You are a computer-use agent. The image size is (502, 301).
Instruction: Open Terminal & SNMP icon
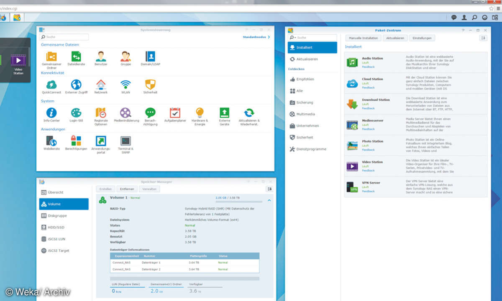[x=125, y=141]
